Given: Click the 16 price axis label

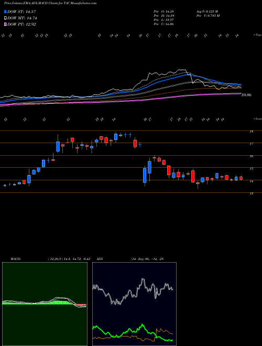Looking at the screenshot, I should pyautogui.click(x=251, y=156).
